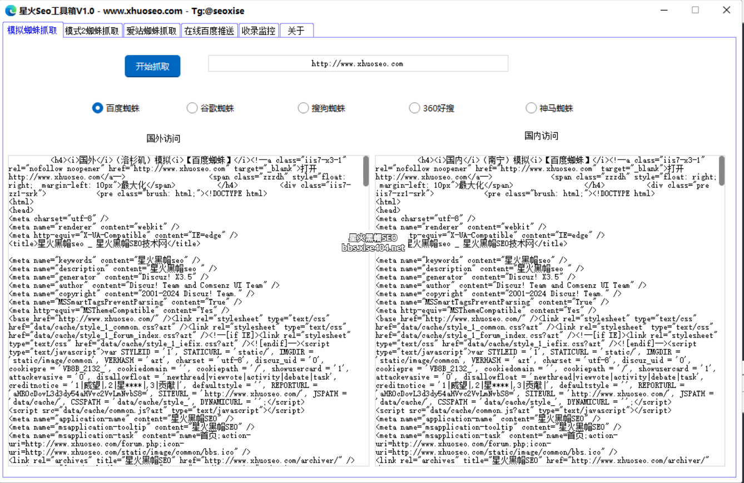Viewport: 744px width, 483px height.
Task: Switch to the 在线百度推送 tab
Action: click(x=210, y=31)
